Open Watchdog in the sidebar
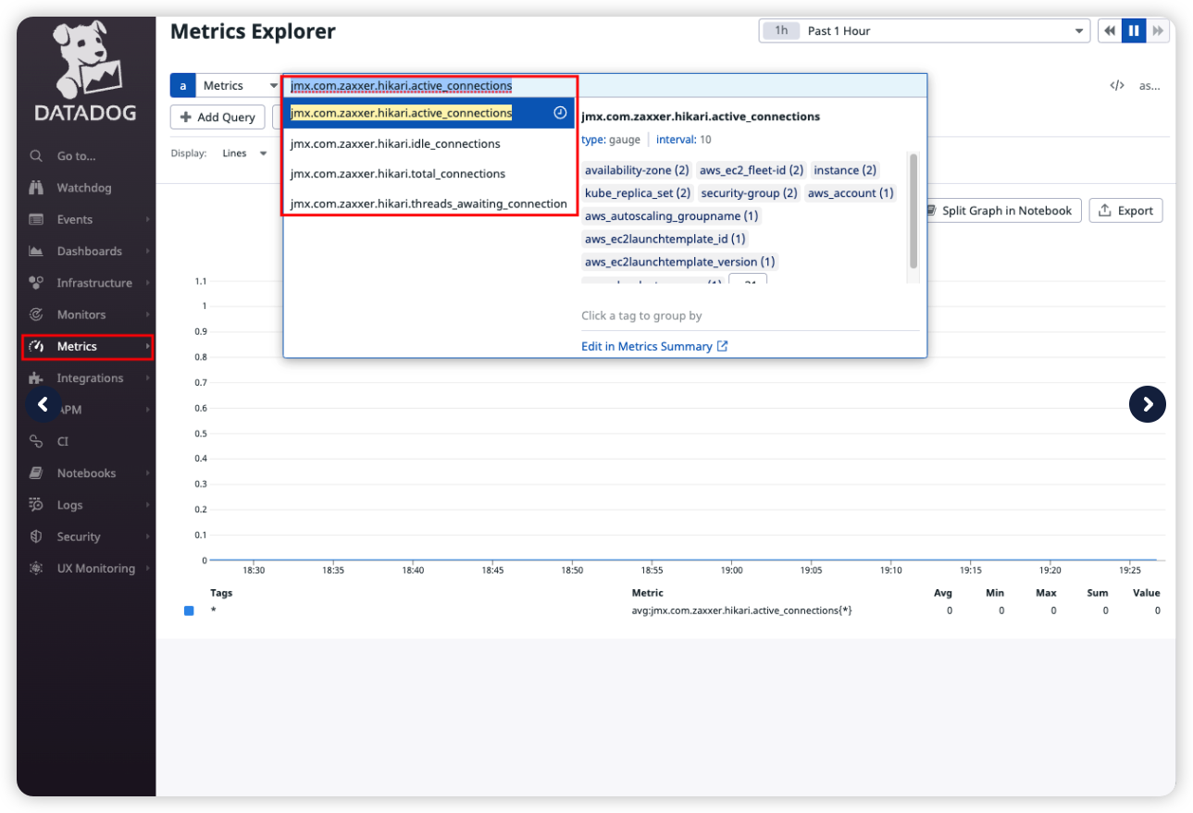The image size is (1193, 813). [x=84, y=188]
